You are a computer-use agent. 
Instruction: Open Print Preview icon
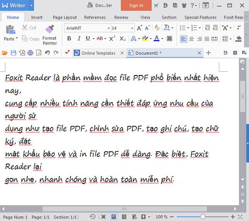point(39,53)
